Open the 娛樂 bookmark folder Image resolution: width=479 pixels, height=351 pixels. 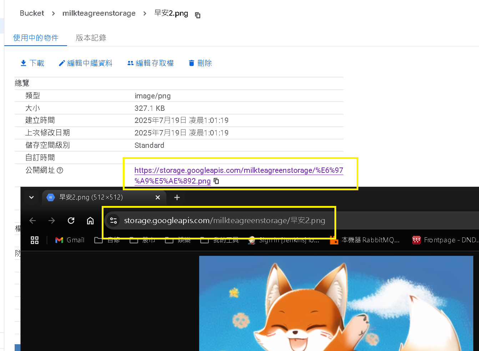tap(178, 240)
